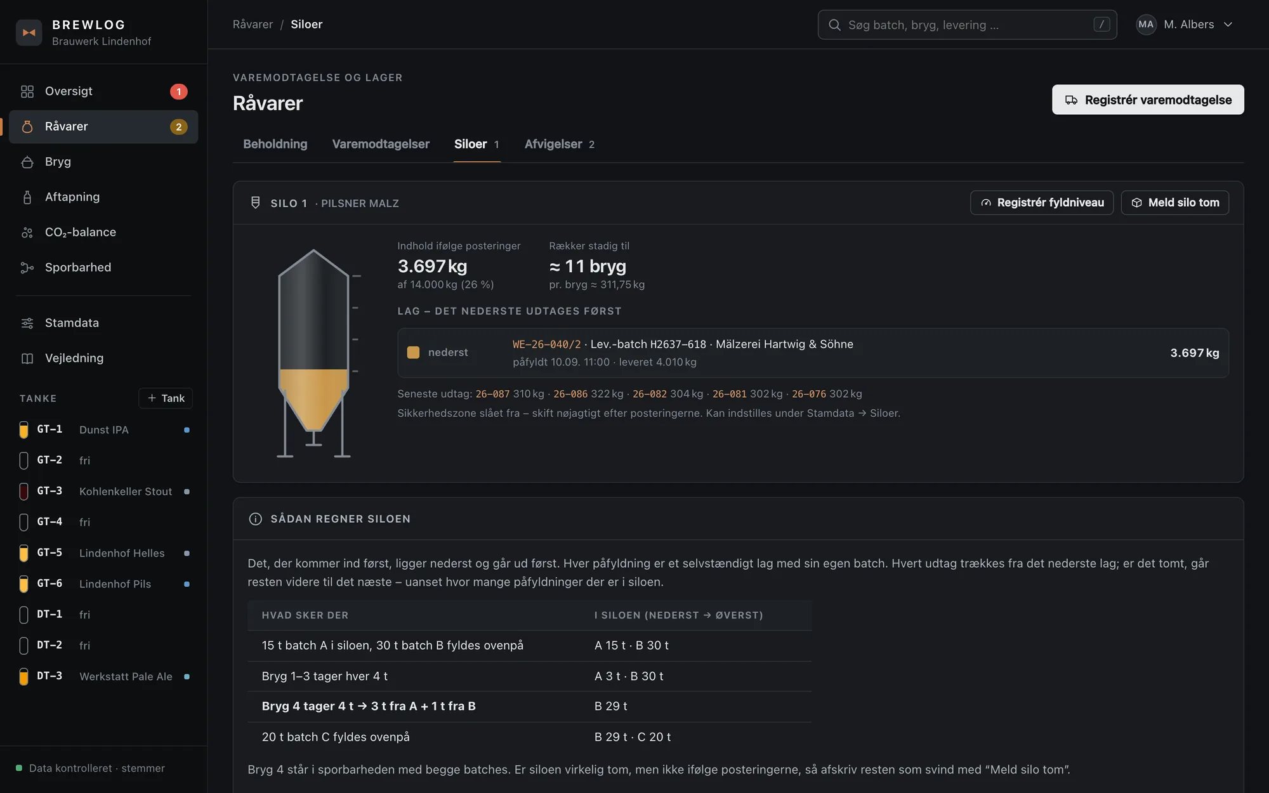Add a new tank with + Tank
1269x793 pixels.
(x=166, y=398)
